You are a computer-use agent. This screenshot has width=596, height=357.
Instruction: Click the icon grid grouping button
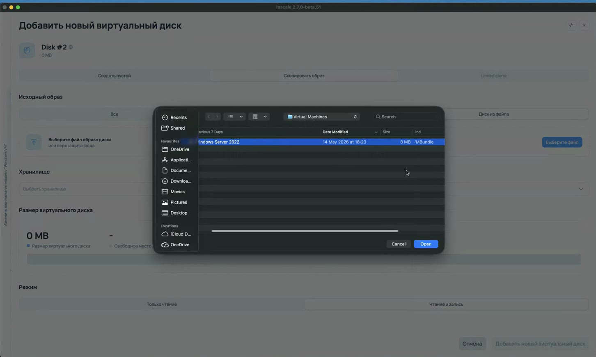[255, 117]
